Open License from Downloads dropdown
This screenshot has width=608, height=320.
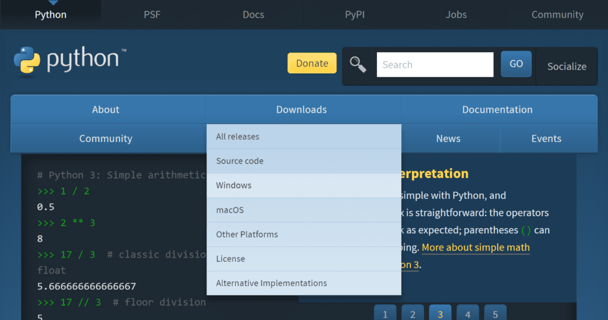[x=303, y=259]
